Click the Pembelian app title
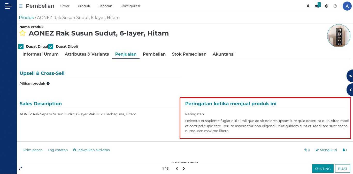The width and height of the screenshot is (353, 174). click(40, 6)
